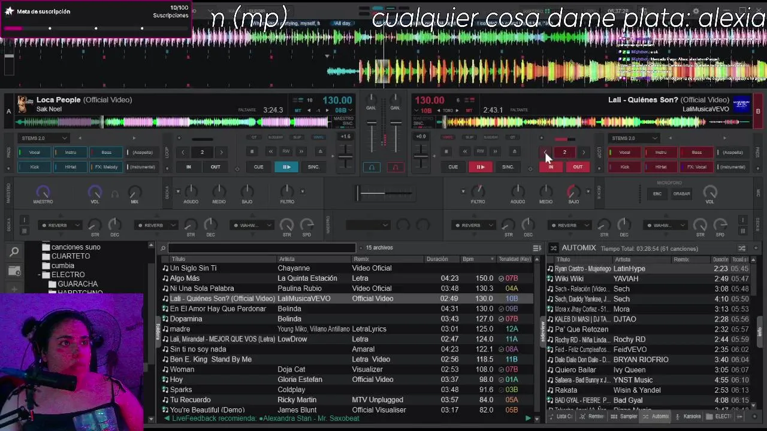Image resolution: width=767 pixels, height=431 pixels.
Task: Fast-forward deck A with the double-right arrow
Action: pos(302,152)
